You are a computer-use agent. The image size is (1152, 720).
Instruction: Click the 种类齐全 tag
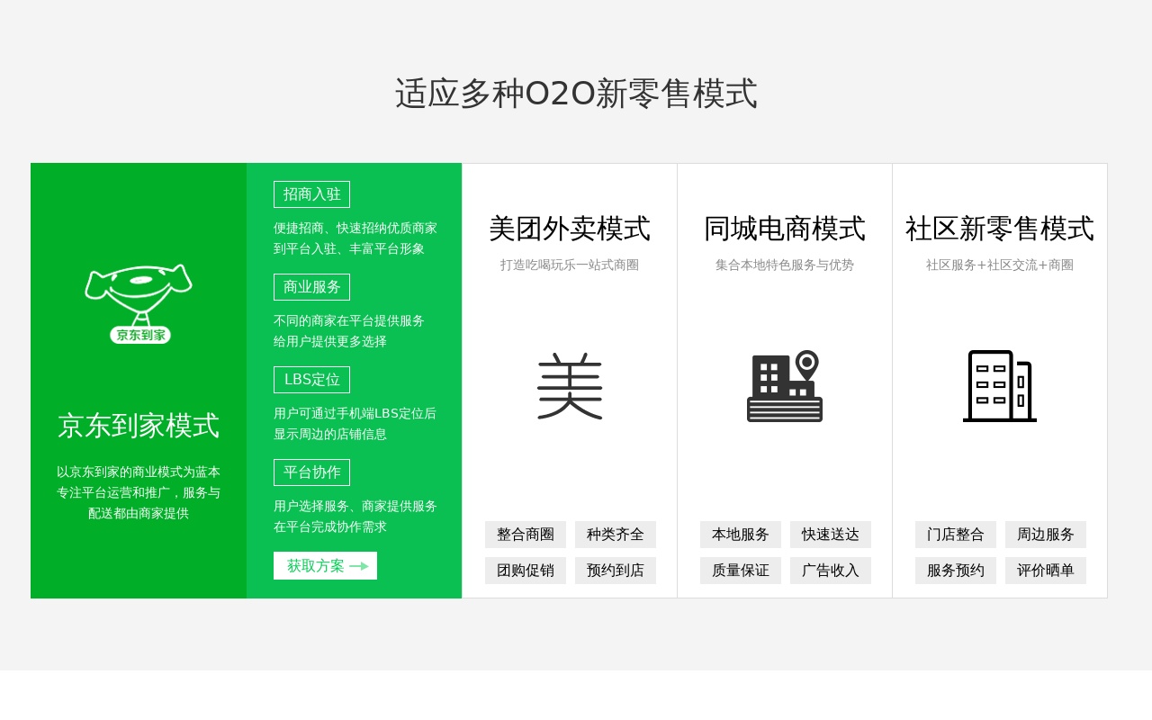click(x=616, y=535)
